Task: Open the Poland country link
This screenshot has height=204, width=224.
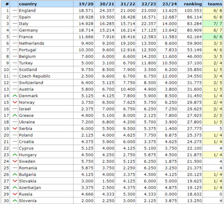Action: (x=26, y=135)
